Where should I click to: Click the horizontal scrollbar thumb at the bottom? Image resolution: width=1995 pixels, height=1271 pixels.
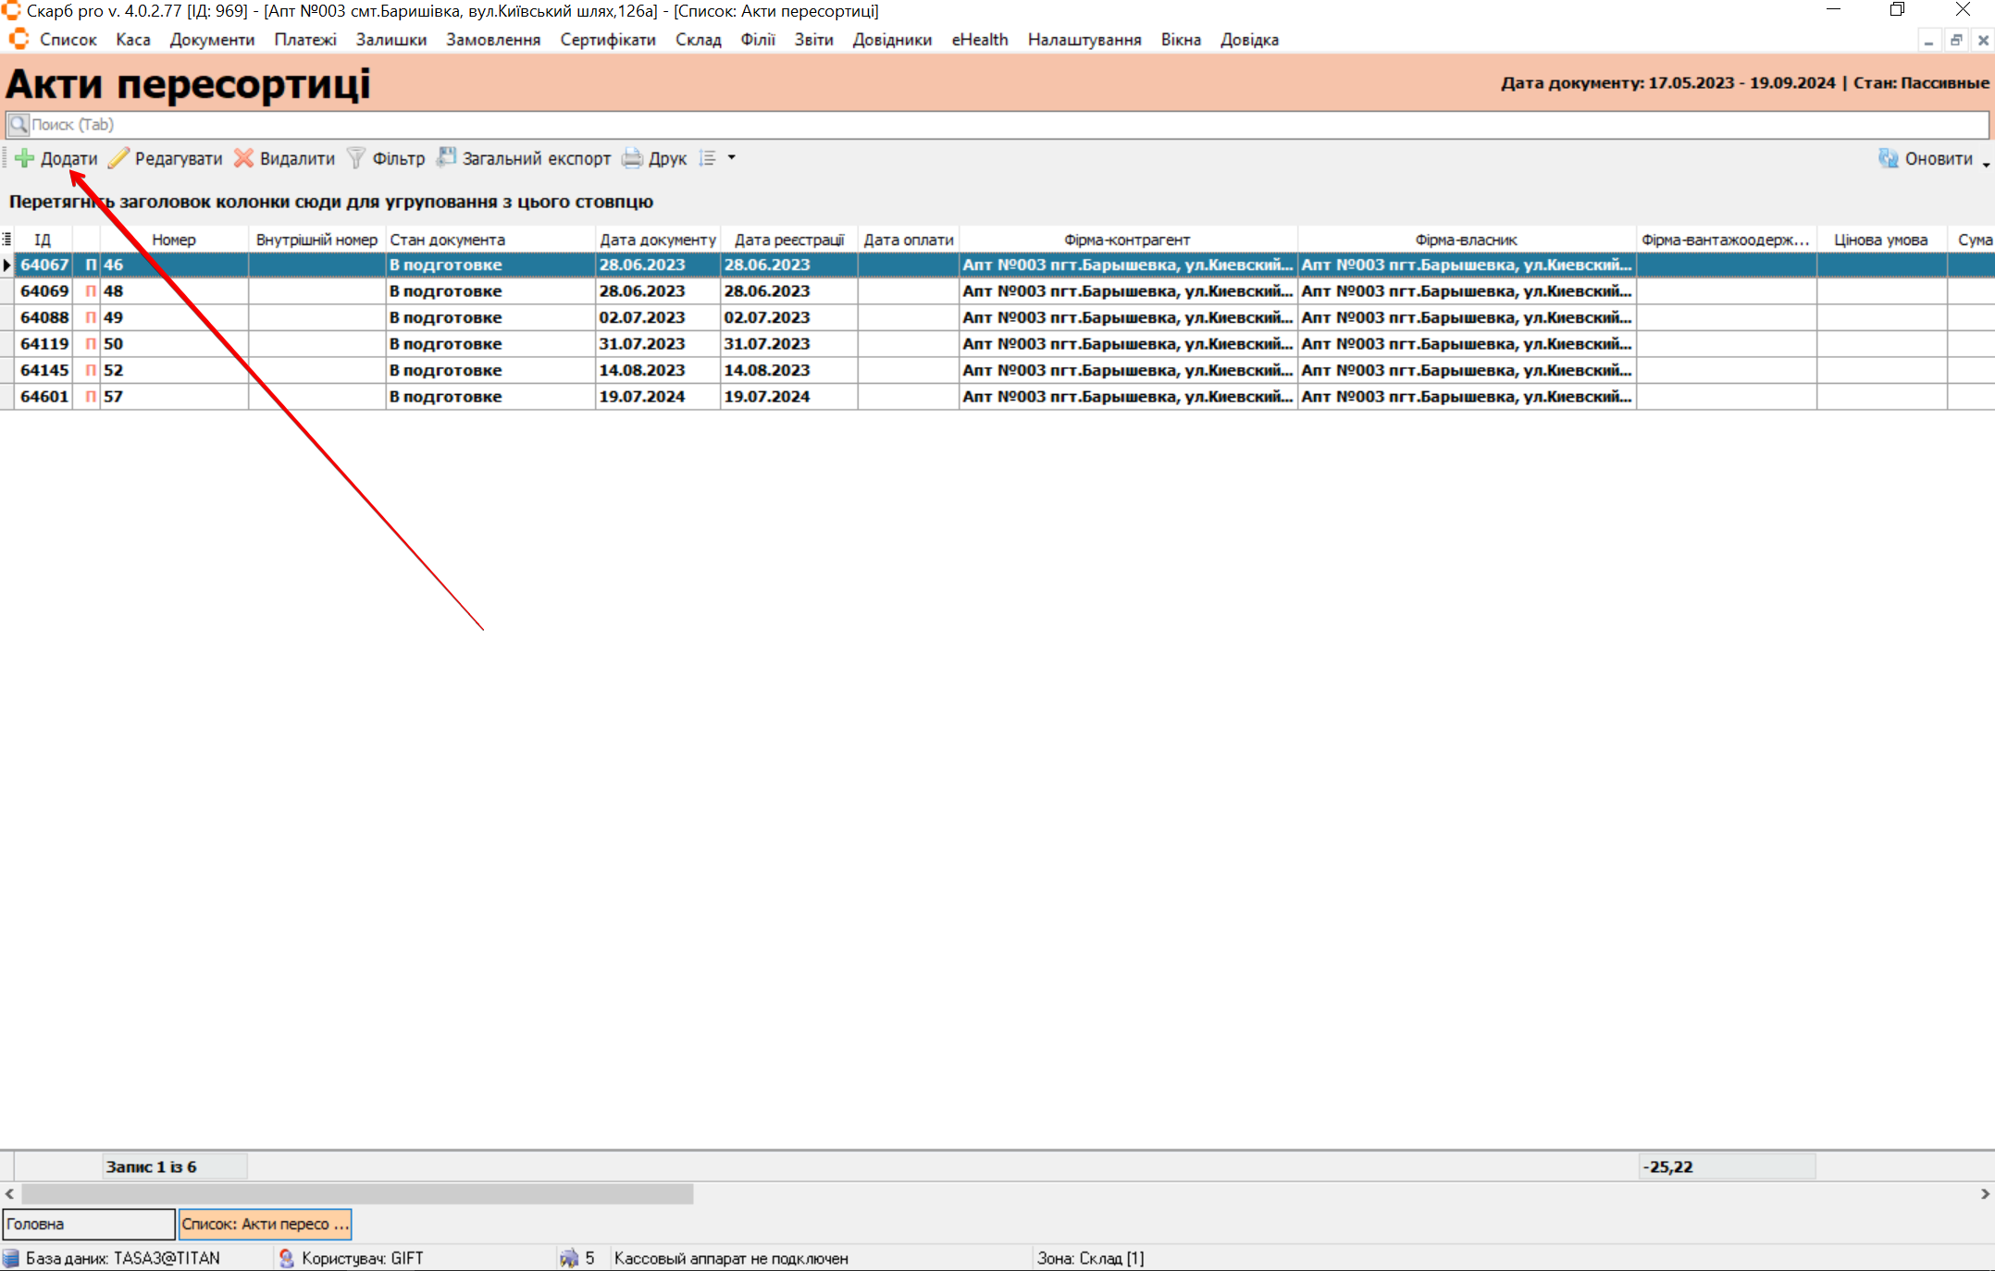click(356, 1194)
